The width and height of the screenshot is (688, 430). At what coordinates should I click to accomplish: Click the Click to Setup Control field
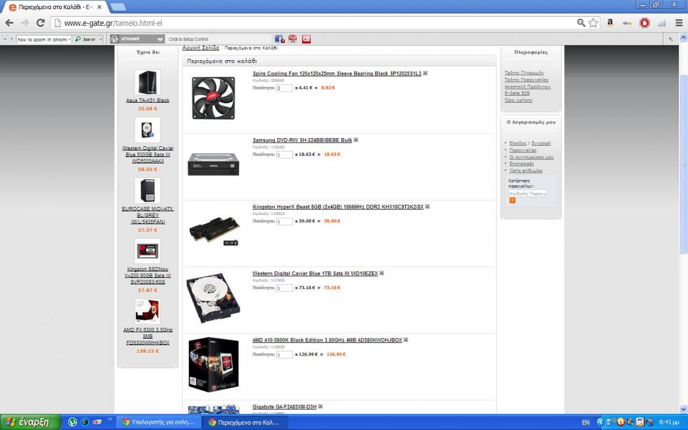coord(220,39)
